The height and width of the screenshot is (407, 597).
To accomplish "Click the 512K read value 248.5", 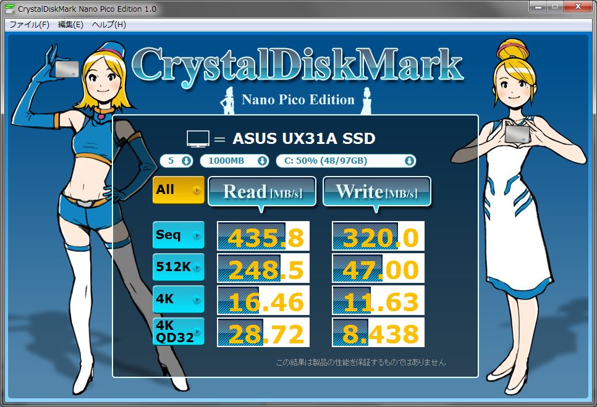I will point(263,268).
